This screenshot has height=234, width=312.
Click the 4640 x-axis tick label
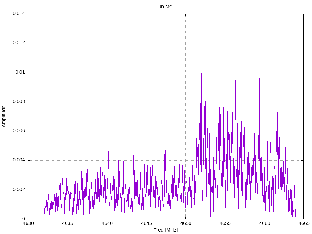coord(107,223)
